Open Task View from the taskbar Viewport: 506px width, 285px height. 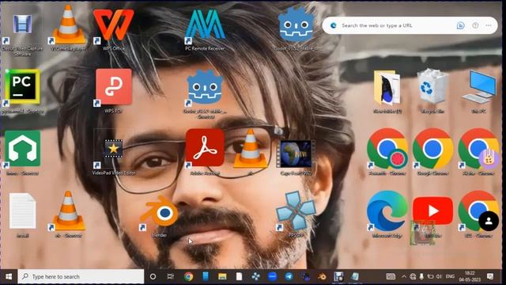171,276
